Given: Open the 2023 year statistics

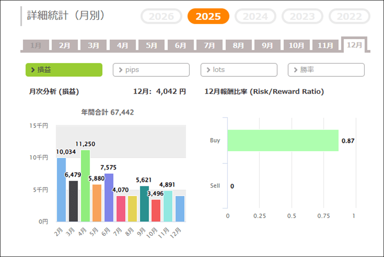Looking at the screenshot, I should [303, 17].
